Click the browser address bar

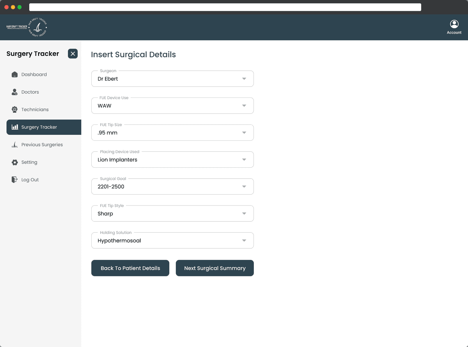pyautogui.click(x=225, y=7)
